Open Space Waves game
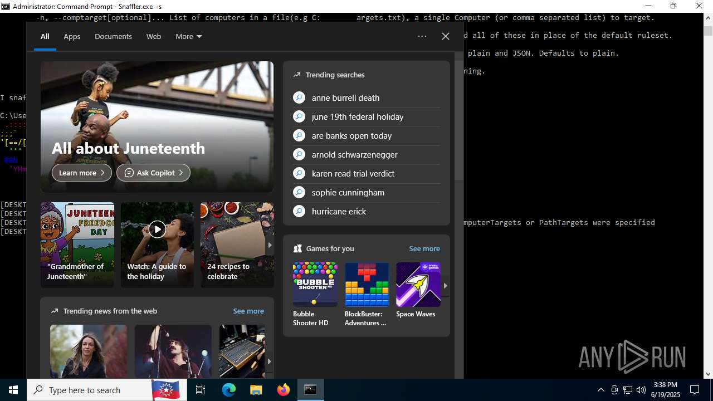The height and width of the screenshot is (401, 713). coord(418,290)
